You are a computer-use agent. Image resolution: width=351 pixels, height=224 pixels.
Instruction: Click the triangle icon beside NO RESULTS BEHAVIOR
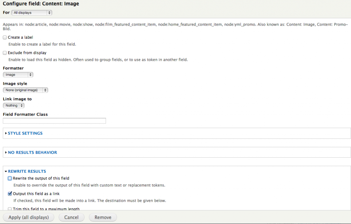[6, 153]
